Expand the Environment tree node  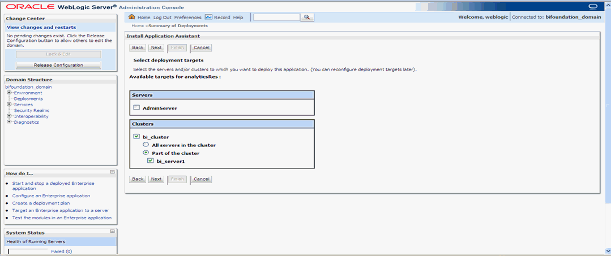coord(8,93)
